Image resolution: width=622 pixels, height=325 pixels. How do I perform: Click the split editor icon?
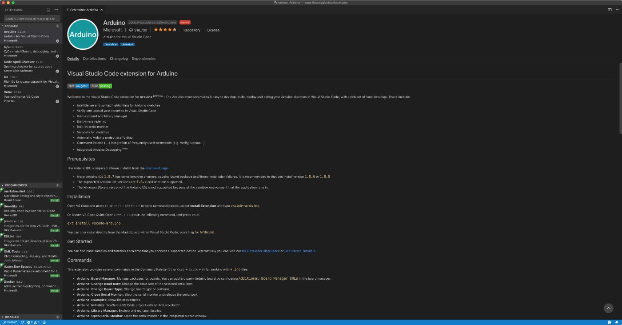tap(610, 9)
